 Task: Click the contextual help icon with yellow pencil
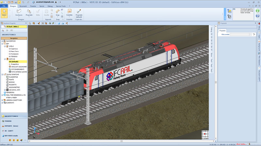coord(229,11)
